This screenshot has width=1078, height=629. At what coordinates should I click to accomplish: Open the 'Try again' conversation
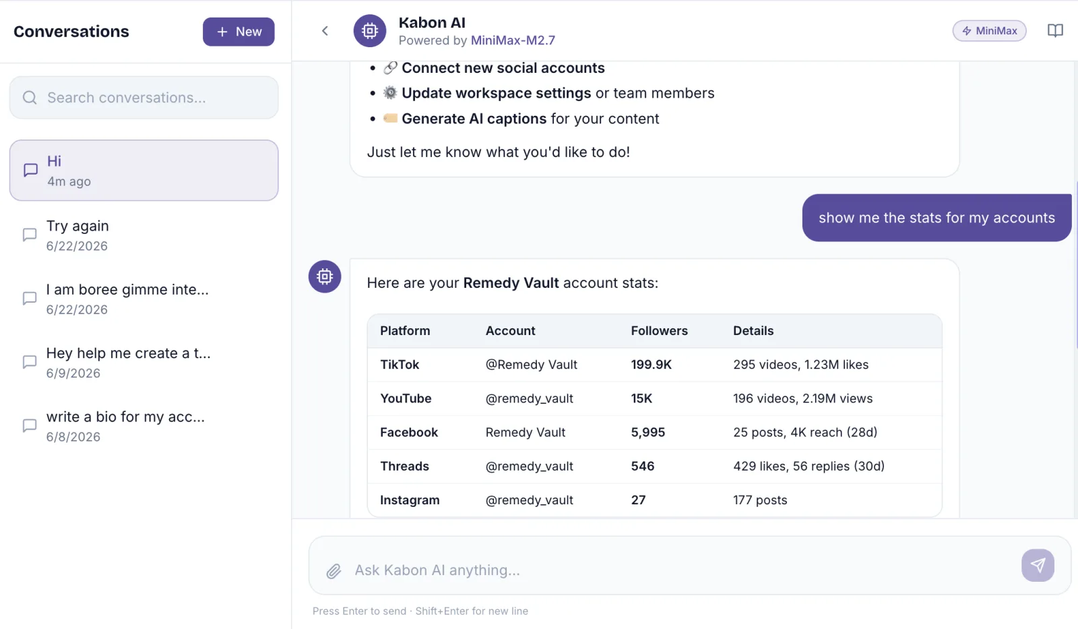click(144, 235)
